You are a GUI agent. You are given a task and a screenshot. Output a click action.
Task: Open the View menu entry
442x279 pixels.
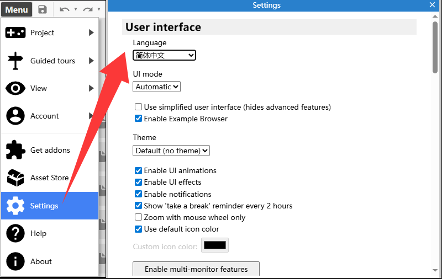pos(50,88)
